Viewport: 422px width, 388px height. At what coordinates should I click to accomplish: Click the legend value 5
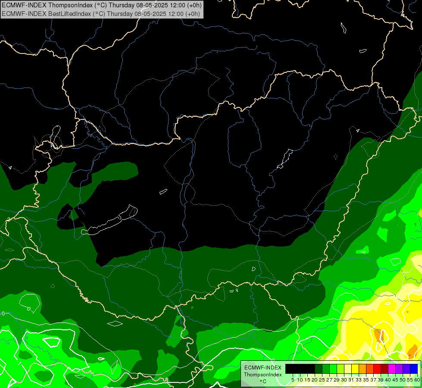293,380
